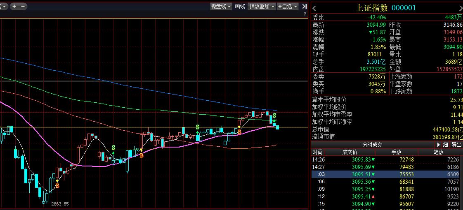Screen dimensions: 463x210
Task: Select the 画线 drawing tool
Action: (x=240, y=6)
